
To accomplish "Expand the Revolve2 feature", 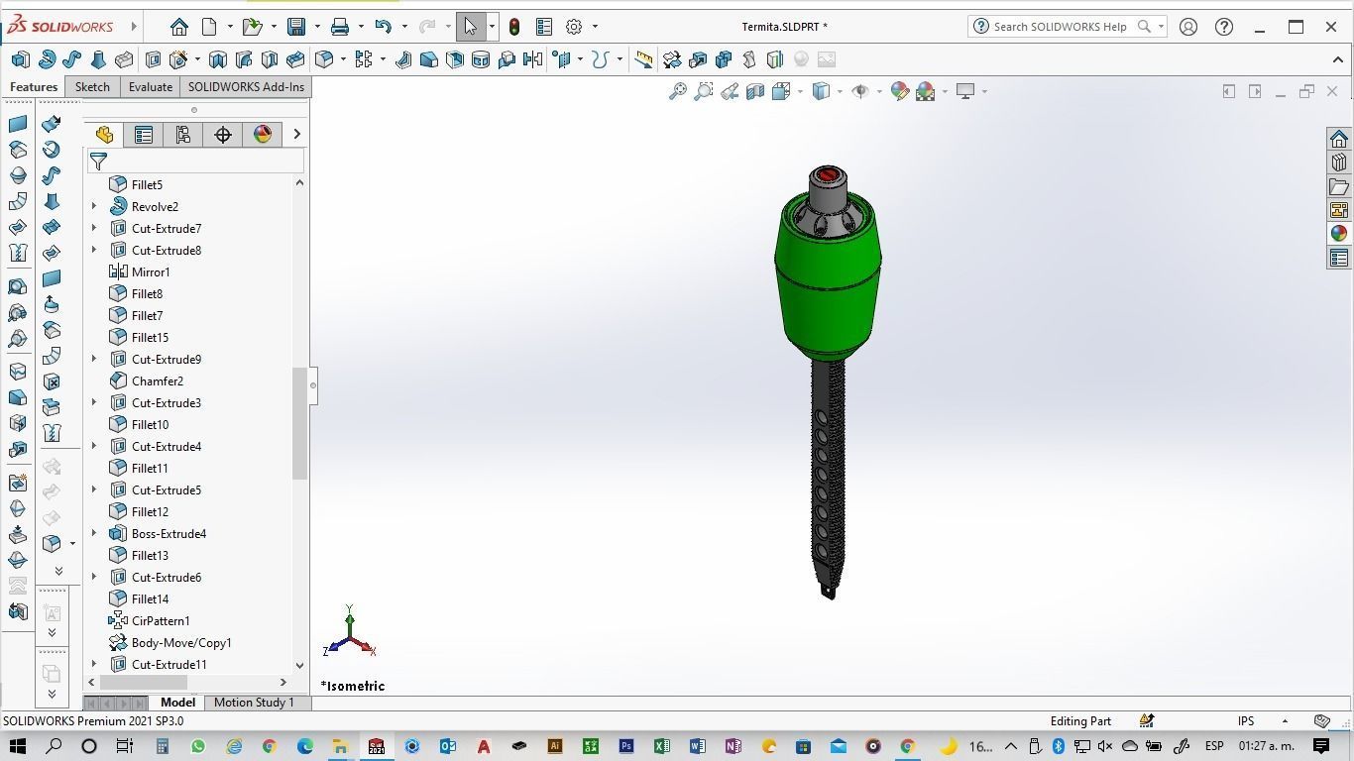I will click(94, 206).
